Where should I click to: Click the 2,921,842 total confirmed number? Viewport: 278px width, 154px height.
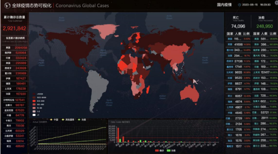[x=15, y=29]
